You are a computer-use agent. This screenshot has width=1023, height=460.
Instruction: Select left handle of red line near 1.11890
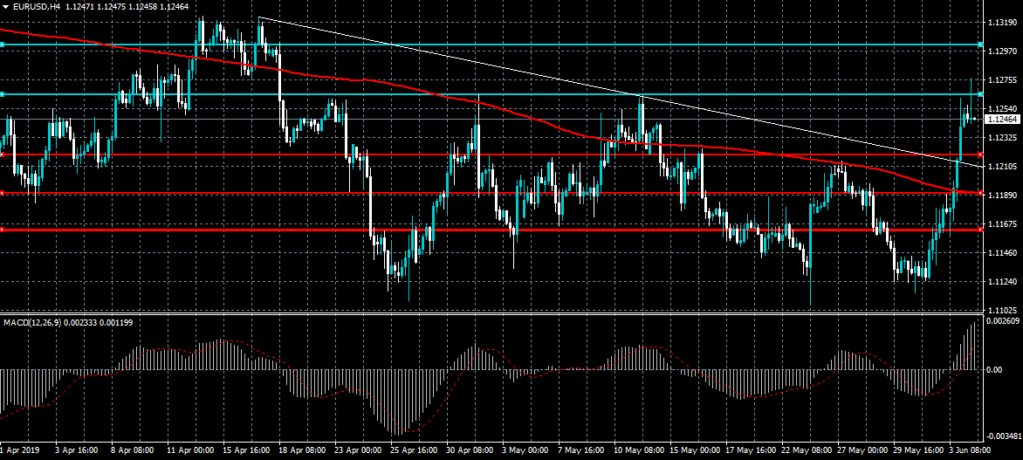[x=2, y=193]
